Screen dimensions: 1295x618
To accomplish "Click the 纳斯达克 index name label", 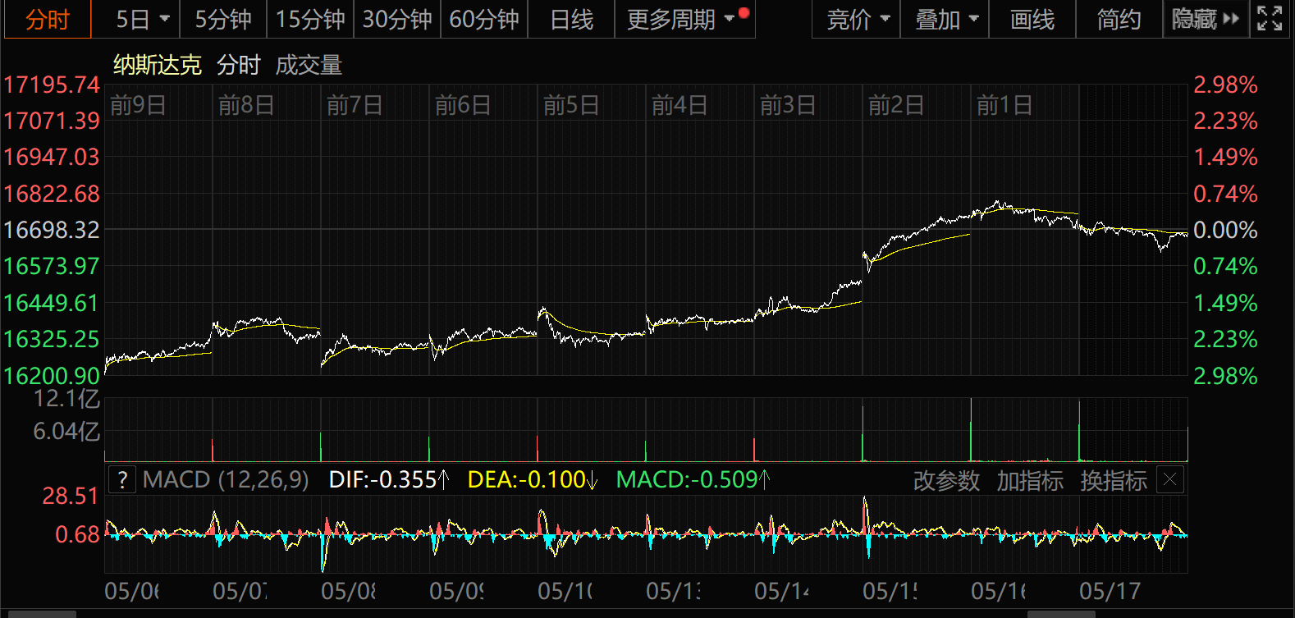I will pyautogui.click(x=158, y=65).
